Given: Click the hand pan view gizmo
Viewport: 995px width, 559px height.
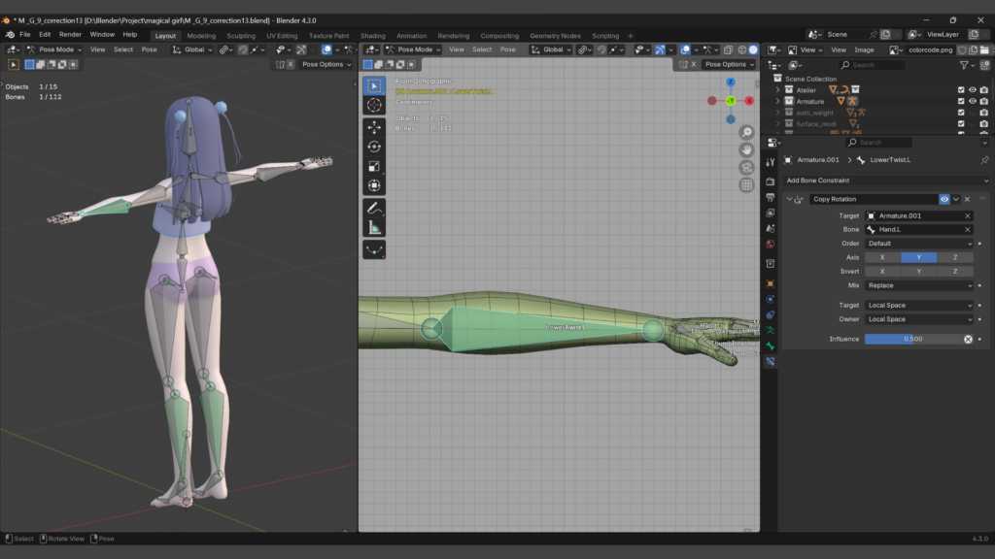Looking at the screenshot, I should click(x=746, y=149).
